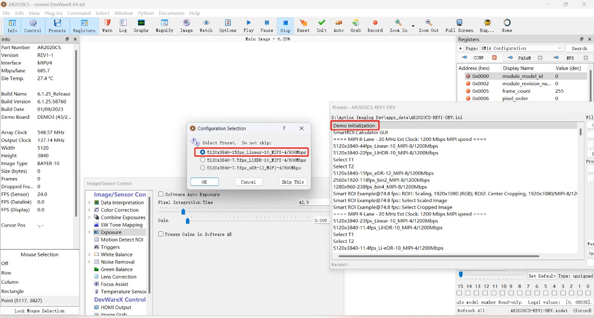594x318 pixels.
Task: Expand the White Balance tree node
Action: 89,254
